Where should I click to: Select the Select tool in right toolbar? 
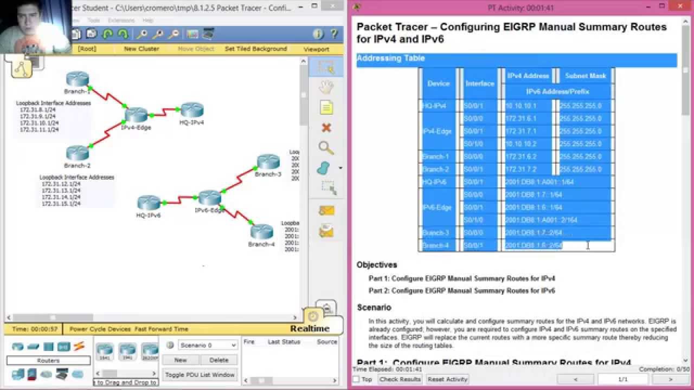[x=326, y=67]
